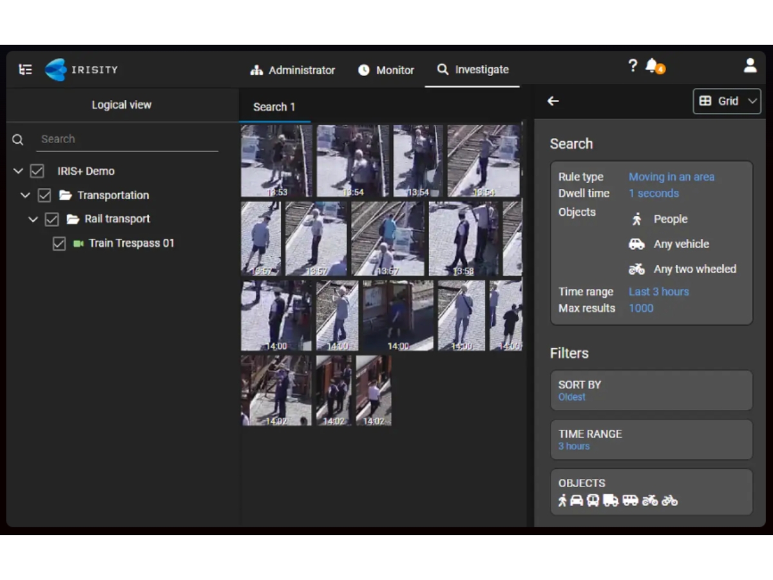Click the Transportation folder icon
The image size is (773, 580).
65,195
